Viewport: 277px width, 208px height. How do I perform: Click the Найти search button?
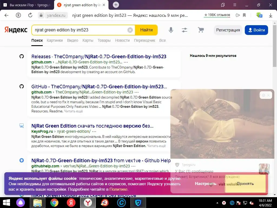[146, 30]
